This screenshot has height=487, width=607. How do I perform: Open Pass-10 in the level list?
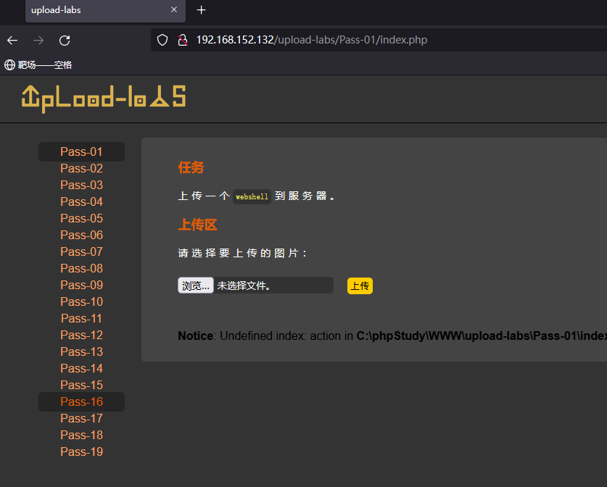81,301
